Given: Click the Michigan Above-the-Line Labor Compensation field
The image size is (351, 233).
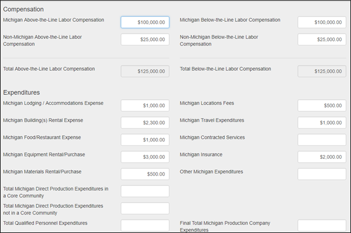Looking at the screenshot, I should point(145,22).
